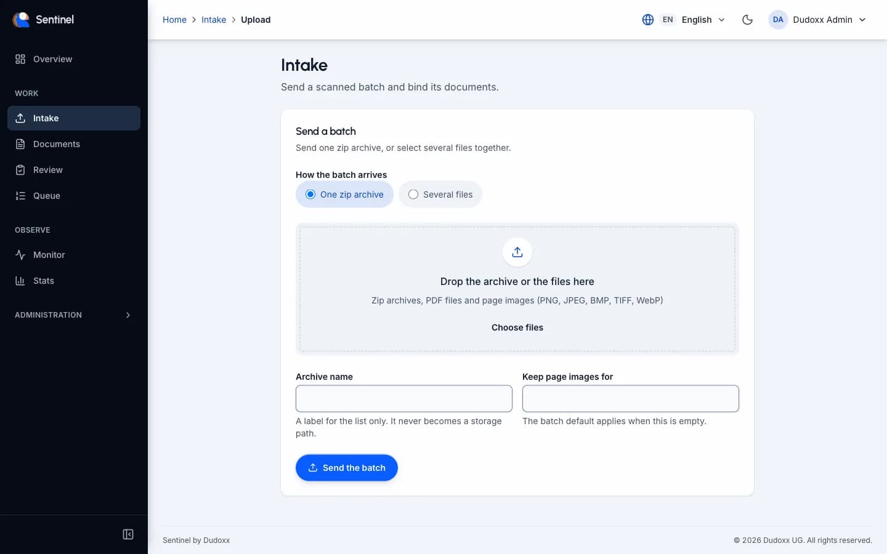Click the Queue list icon
The width and height of the screenshot is (887, 554).
tap(20, 196)
